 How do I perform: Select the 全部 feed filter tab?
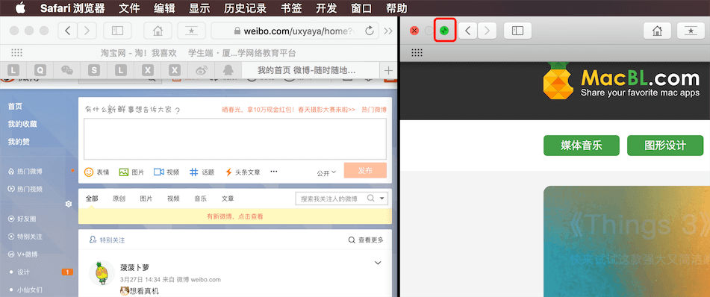(x=92, y=198)
